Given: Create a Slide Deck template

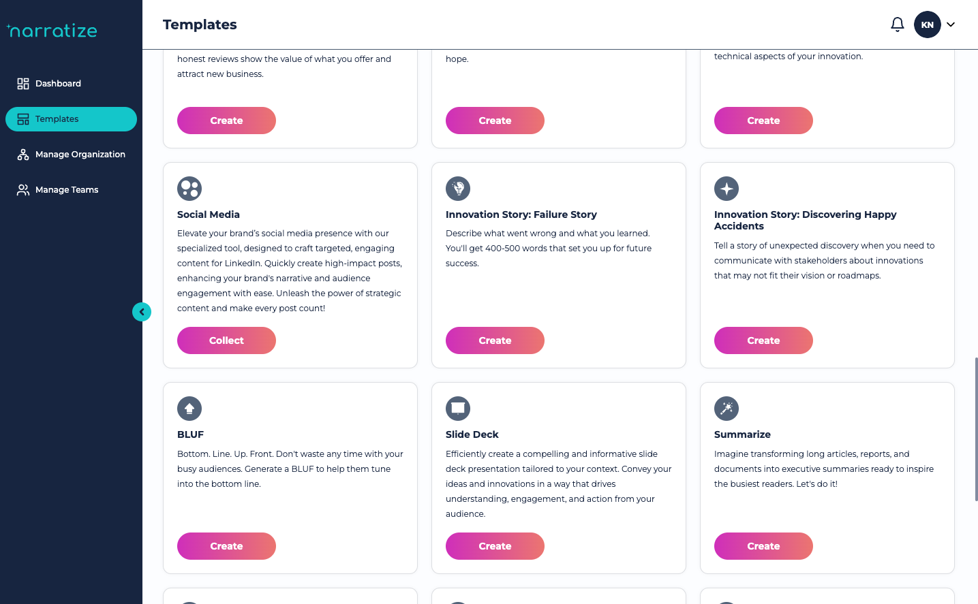Looking at the screenshot, I should click(x=495, y=546).
